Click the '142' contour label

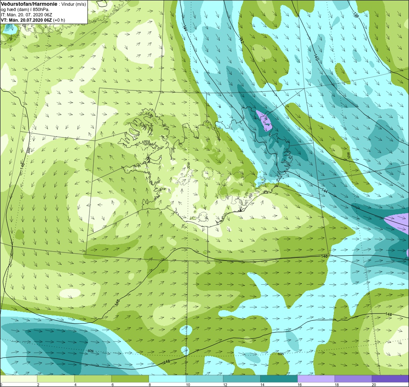point(241,40)
